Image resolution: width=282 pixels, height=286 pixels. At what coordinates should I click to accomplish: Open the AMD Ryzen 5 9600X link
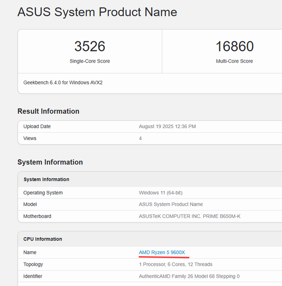pos(162,253)
